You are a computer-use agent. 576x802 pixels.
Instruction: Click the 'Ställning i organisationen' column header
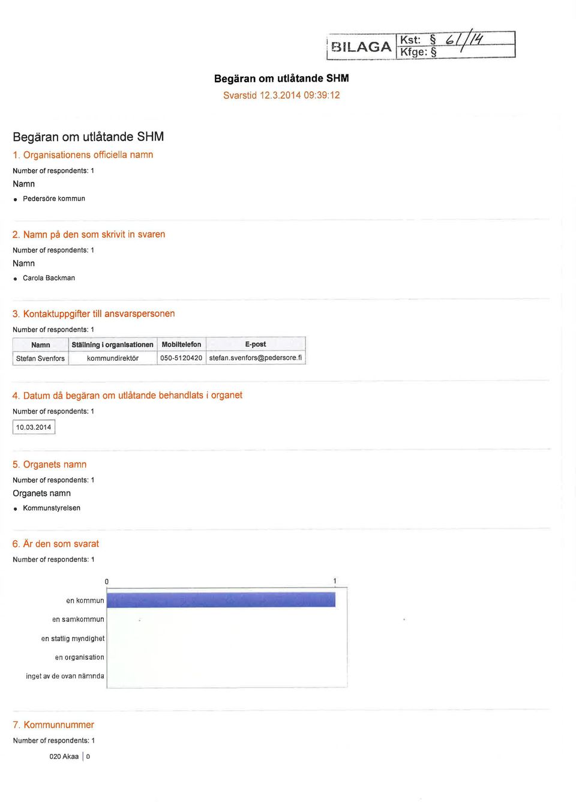click(112, 345)
